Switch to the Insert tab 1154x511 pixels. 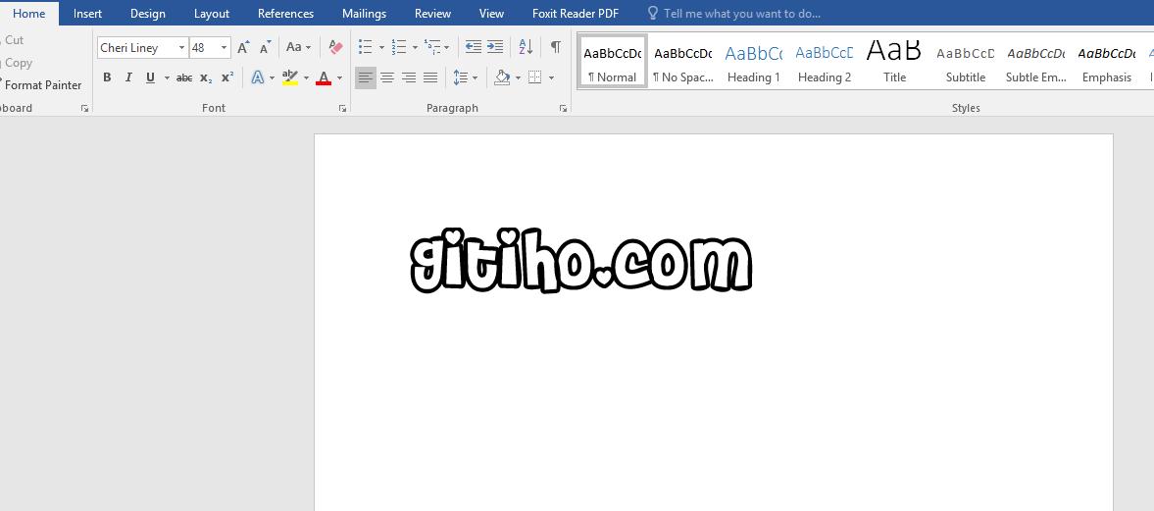click(87, 14)
